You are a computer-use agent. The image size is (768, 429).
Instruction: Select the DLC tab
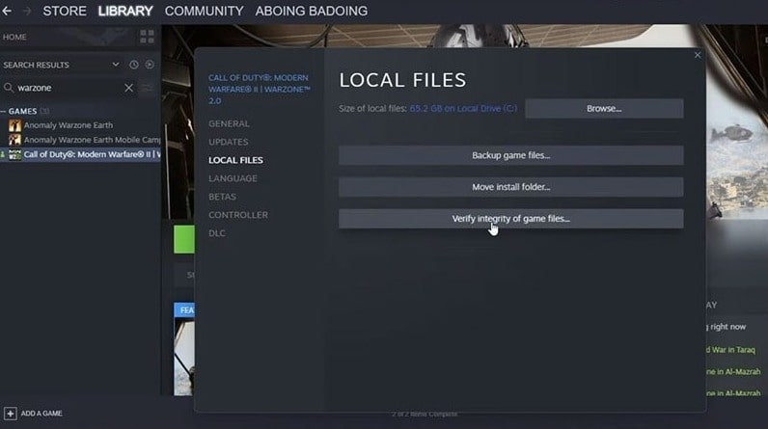pyautogui.click(x=217, y=233)
